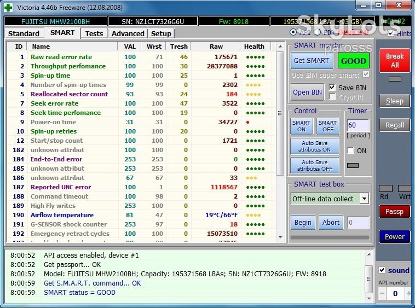Image resolution: width=415 pixels, height=308 pixels.
Task: Switch to the Standard tab
Action: [24, 33]
